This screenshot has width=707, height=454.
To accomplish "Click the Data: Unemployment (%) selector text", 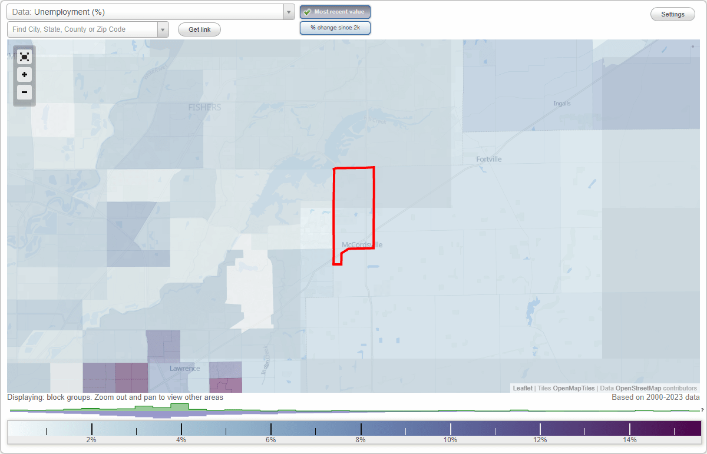I will (58, 12).
